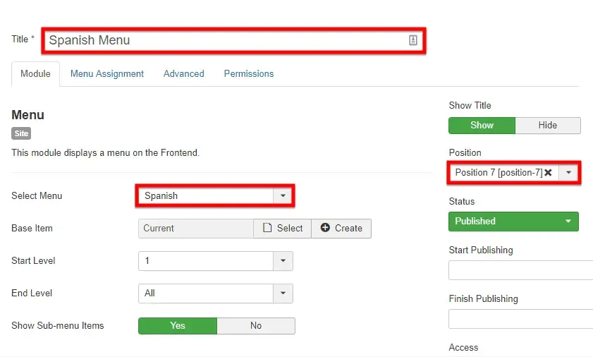Click the Finish Publishing date field
The image size is (593, 357).
point(521,319)
